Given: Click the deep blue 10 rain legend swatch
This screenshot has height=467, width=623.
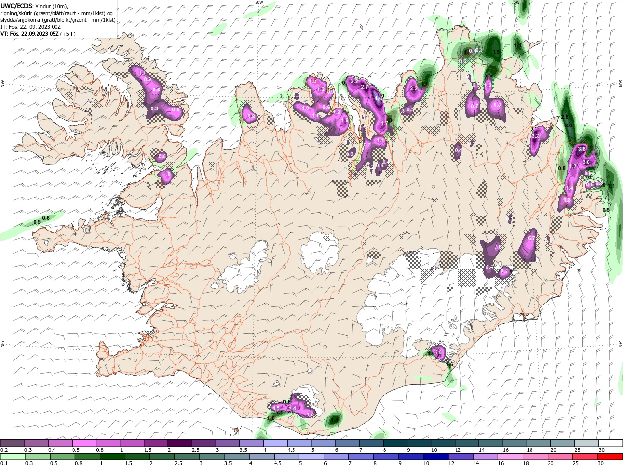Looking at the screenshot, I should pyautogui.click(x=435, y=457).
